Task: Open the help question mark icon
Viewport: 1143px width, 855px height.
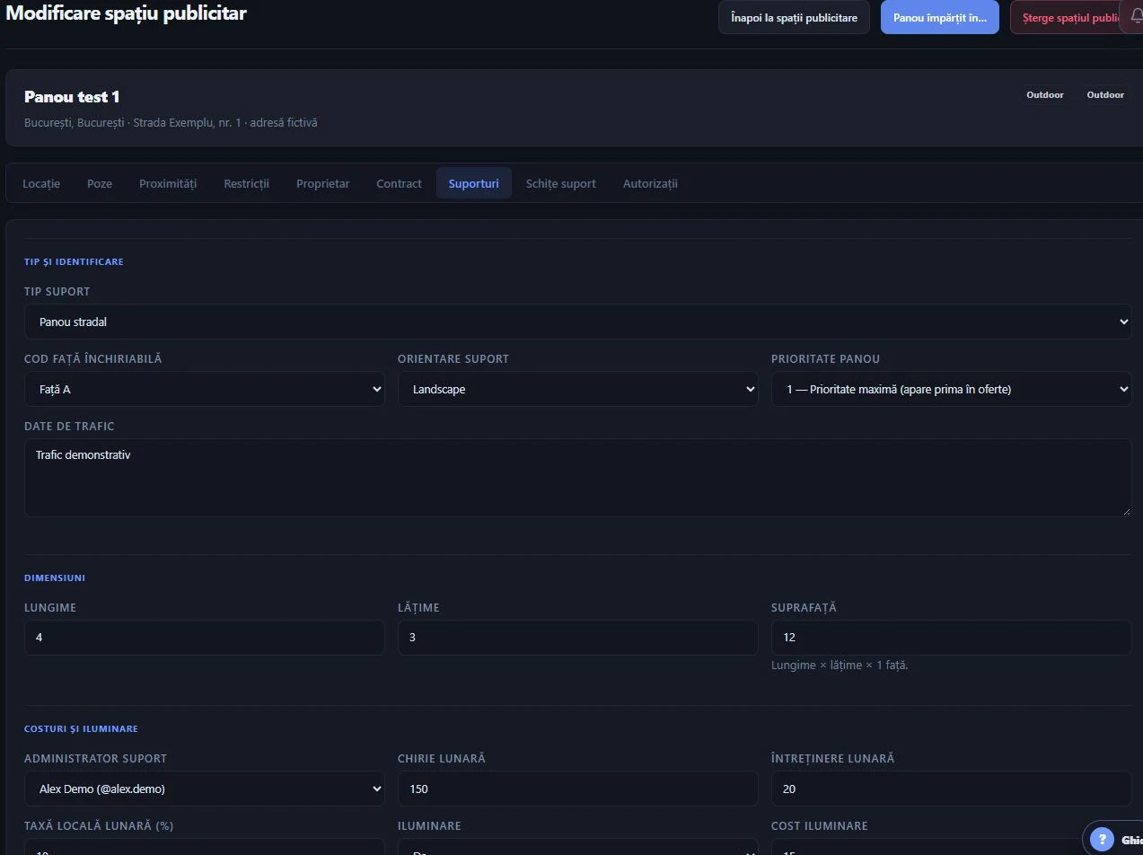Action: [1102, 840]
